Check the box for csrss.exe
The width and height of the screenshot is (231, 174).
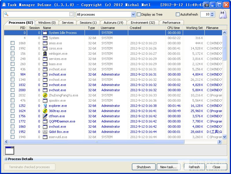(12, 48)
